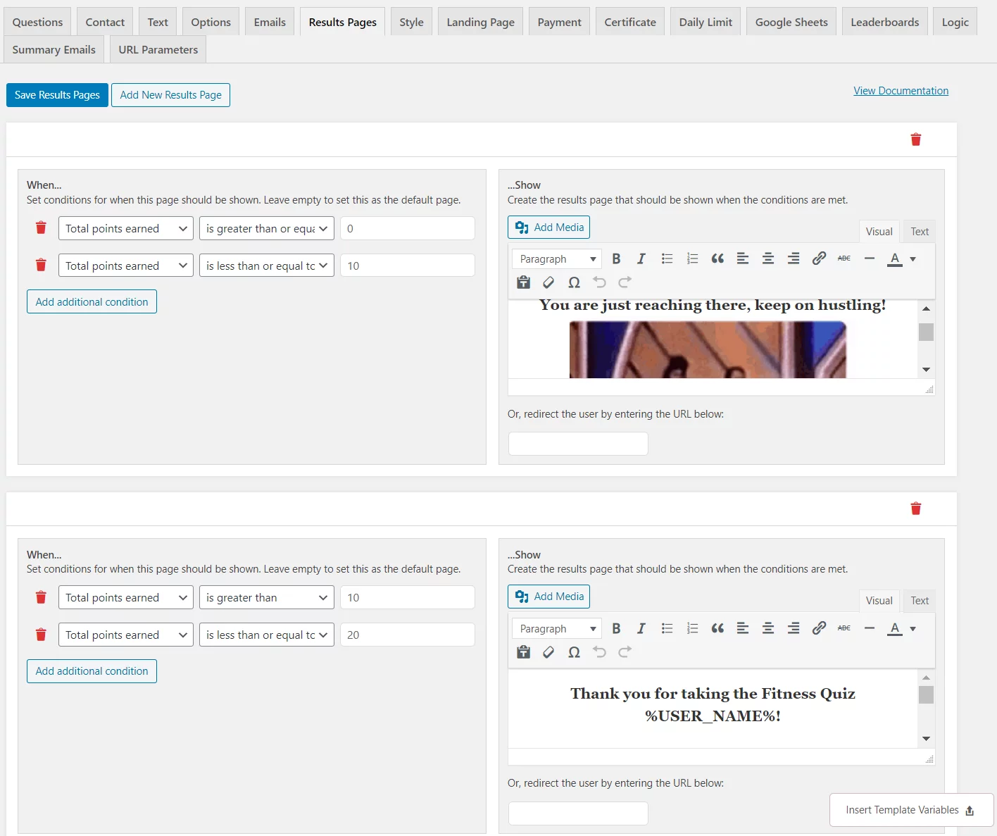997x836 pixels.
Task: Open special character picker in first editor
Action: (x=574, y=282)
